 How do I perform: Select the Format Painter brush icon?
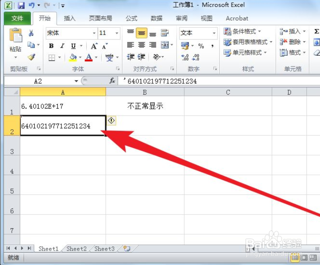tap(32, 57)
